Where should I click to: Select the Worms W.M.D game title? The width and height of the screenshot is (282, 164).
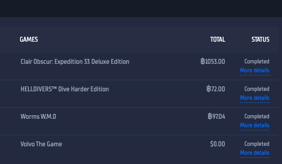click(39, 117)
